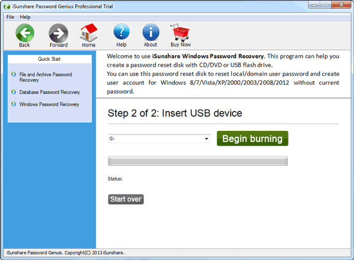Viewport: 354px width, 260px height.
Task: Click the Start over button
Action: click(x=126, y=199)
